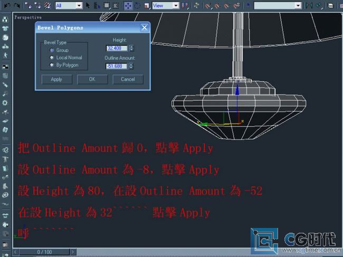The width and height of the screenshot is (343, 257).
Task: Toggle the 3D Snaps button
Action: tap(207, 5)
